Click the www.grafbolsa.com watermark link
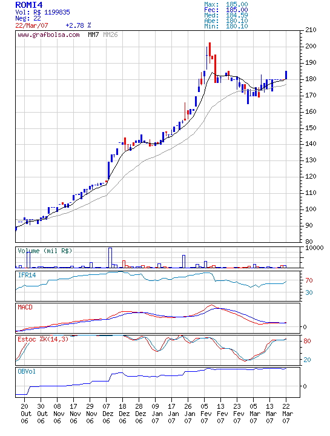This screenshot has width=330, height=436. click(x=48, y=35)
